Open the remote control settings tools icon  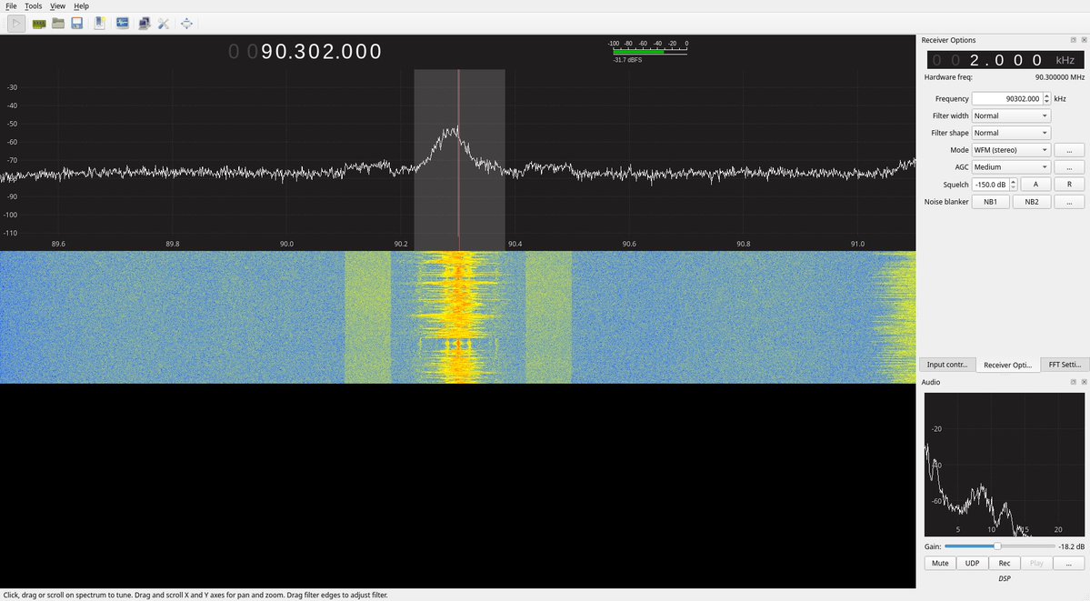[x=164, y=24]
